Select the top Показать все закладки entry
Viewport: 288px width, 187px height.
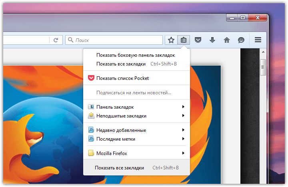(x=121, y=64)
